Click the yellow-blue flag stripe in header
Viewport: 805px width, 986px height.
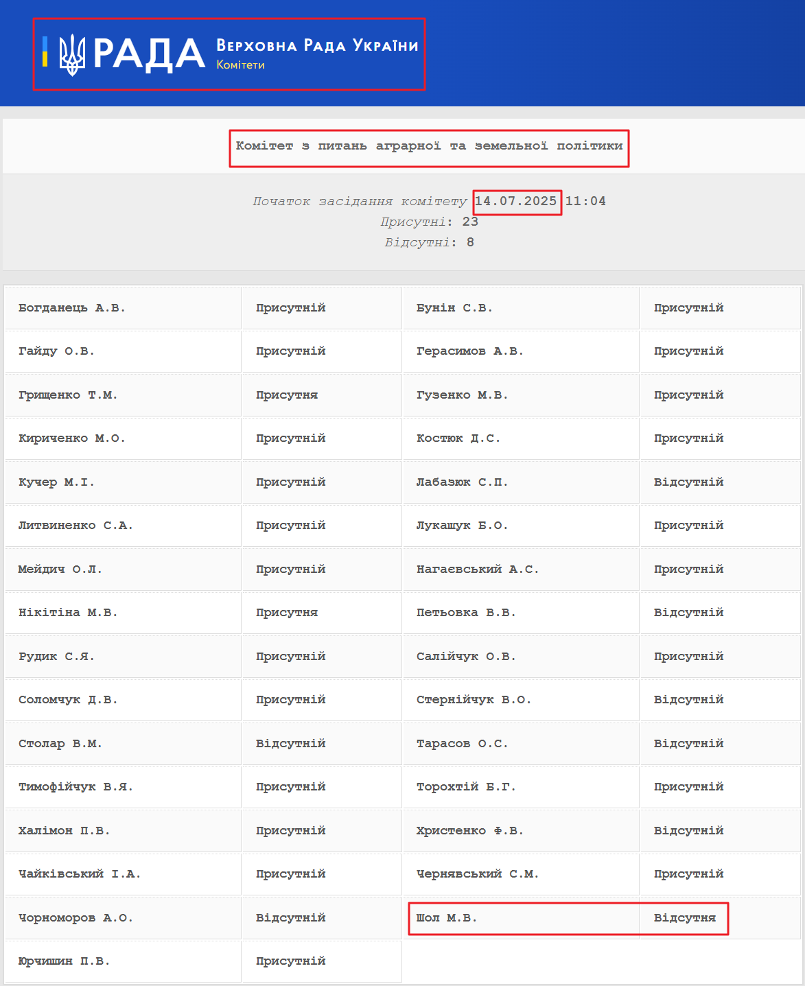click(x=45, y=52)
